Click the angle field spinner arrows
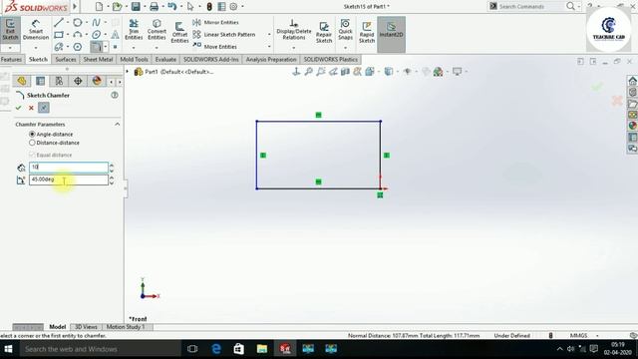638x359 pixels. point(112,179)
